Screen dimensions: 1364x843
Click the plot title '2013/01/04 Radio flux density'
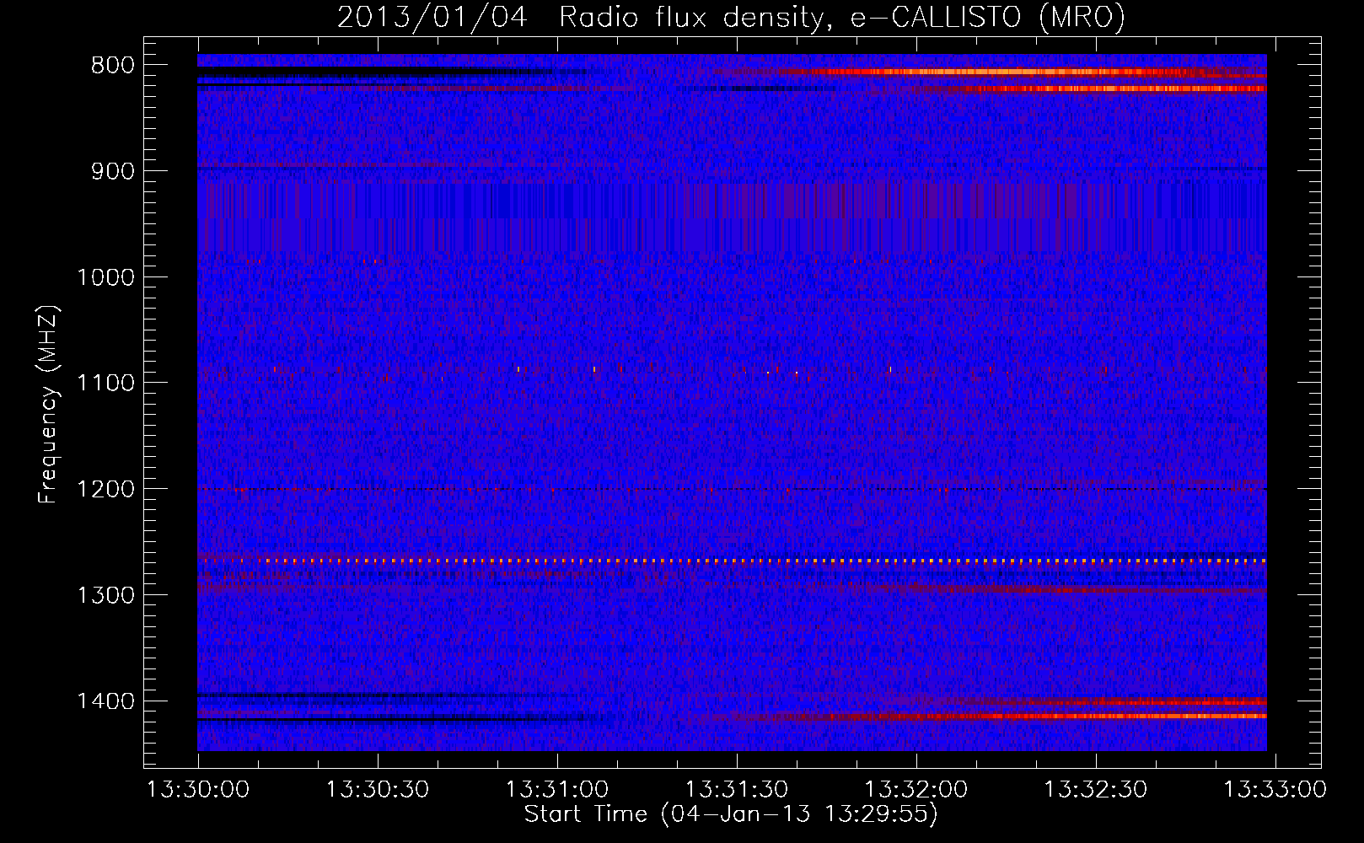pos(582,17)
